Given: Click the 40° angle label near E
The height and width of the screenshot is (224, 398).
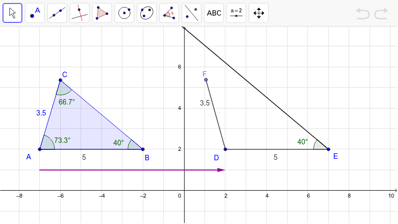Looking at the screenshot, I should click(x=302, y=141).
